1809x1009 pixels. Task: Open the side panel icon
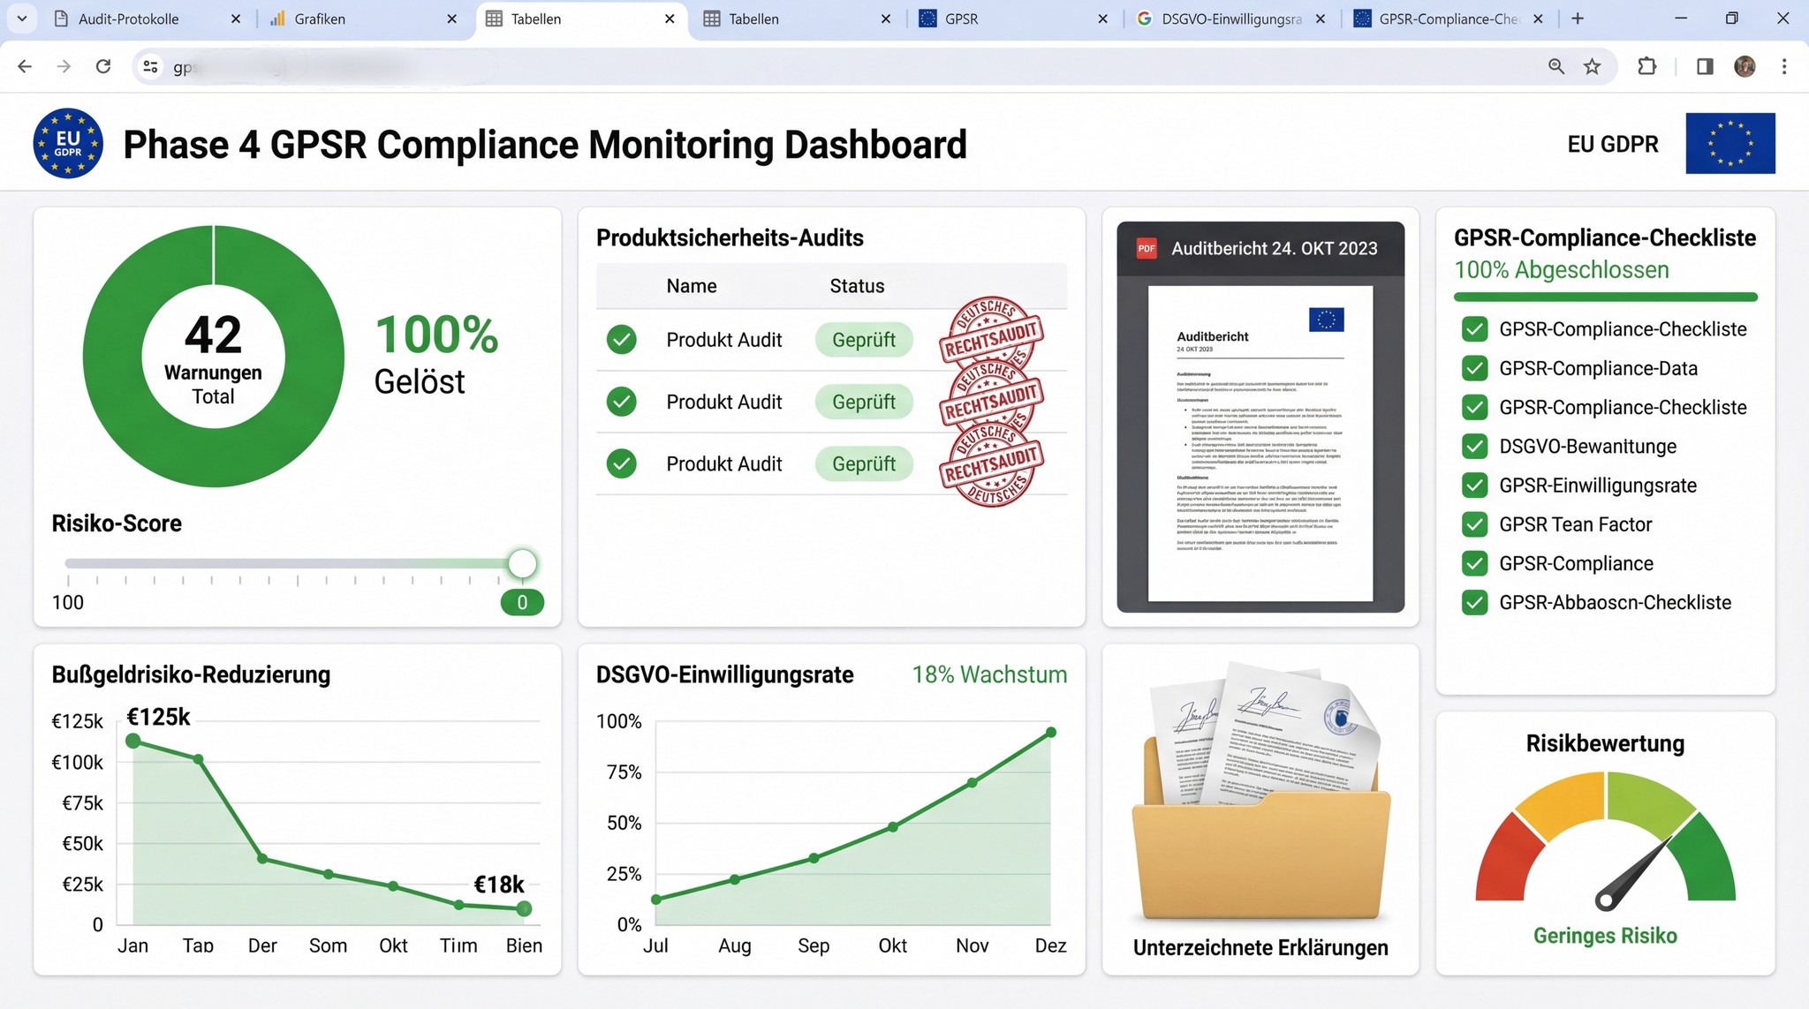pos(1705,66)
